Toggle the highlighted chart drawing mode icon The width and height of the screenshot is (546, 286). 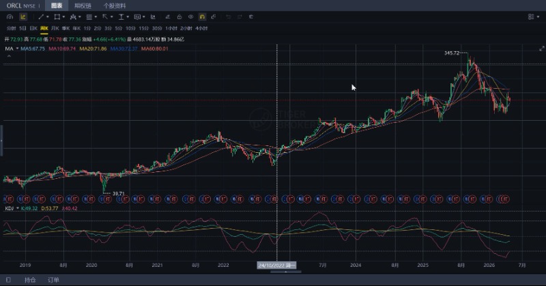(x=23, y=16)
